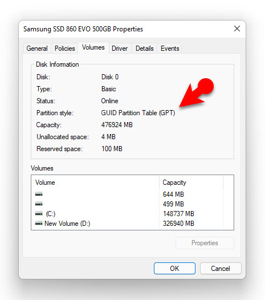Open the Details tab
The height and width of the screenshot is (300, 265).
click(145, 48)
